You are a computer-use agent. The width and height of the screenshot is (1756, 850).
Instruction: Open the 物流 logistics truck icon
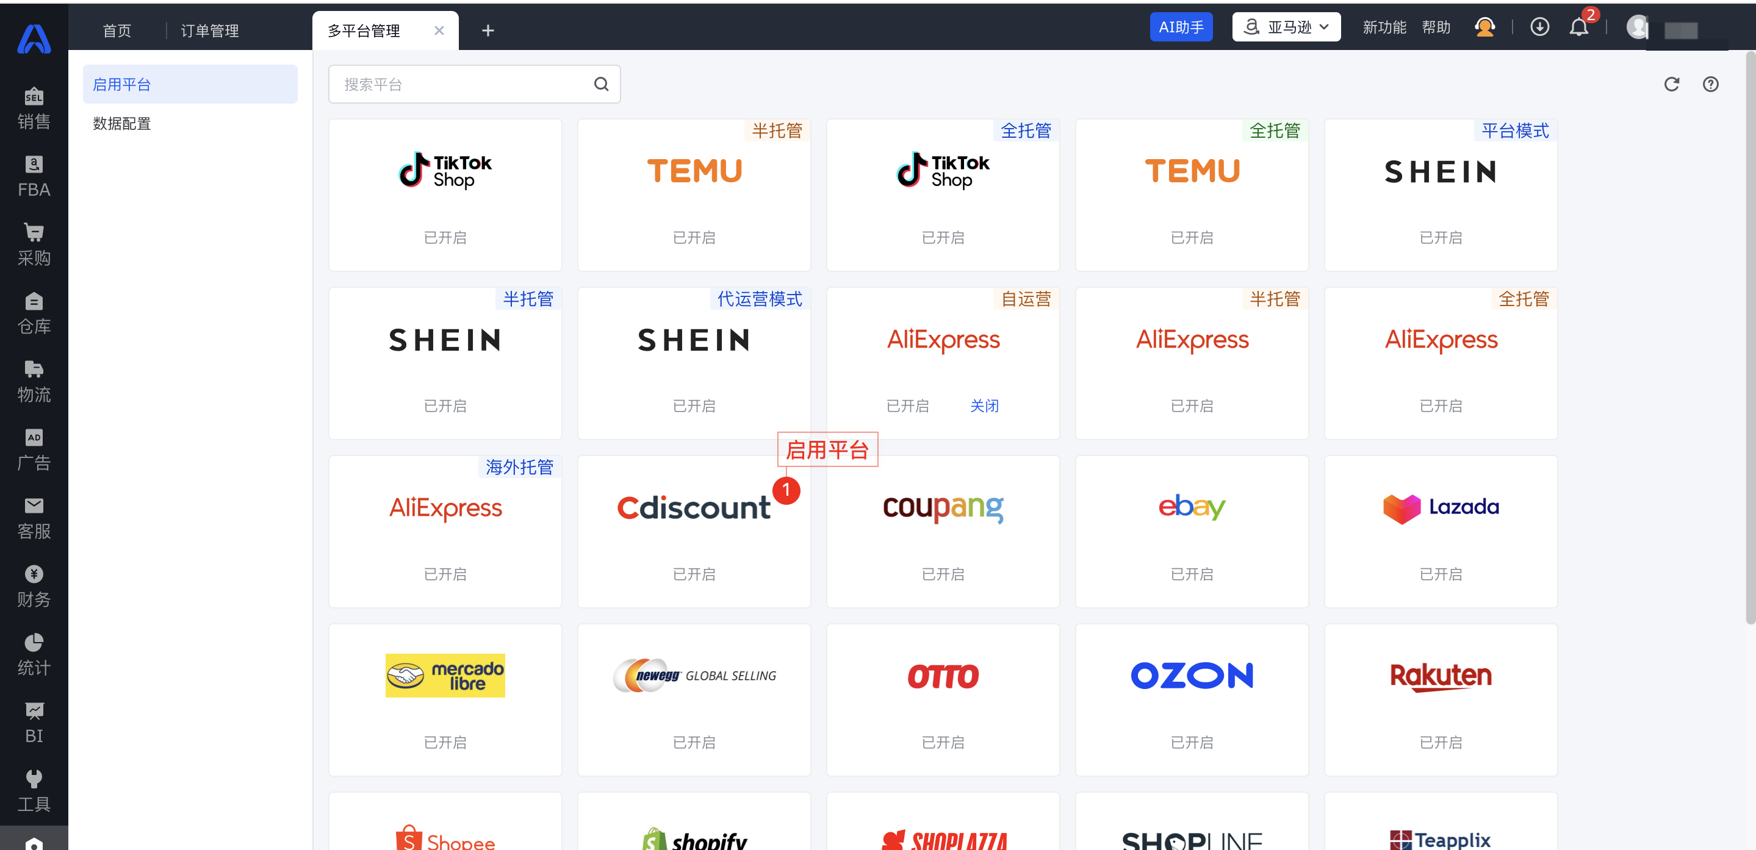pyautogui.click(x=34, y=382)
